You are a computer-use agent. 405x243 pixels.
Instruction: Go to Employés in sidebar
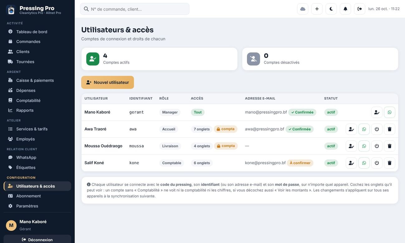37,139
